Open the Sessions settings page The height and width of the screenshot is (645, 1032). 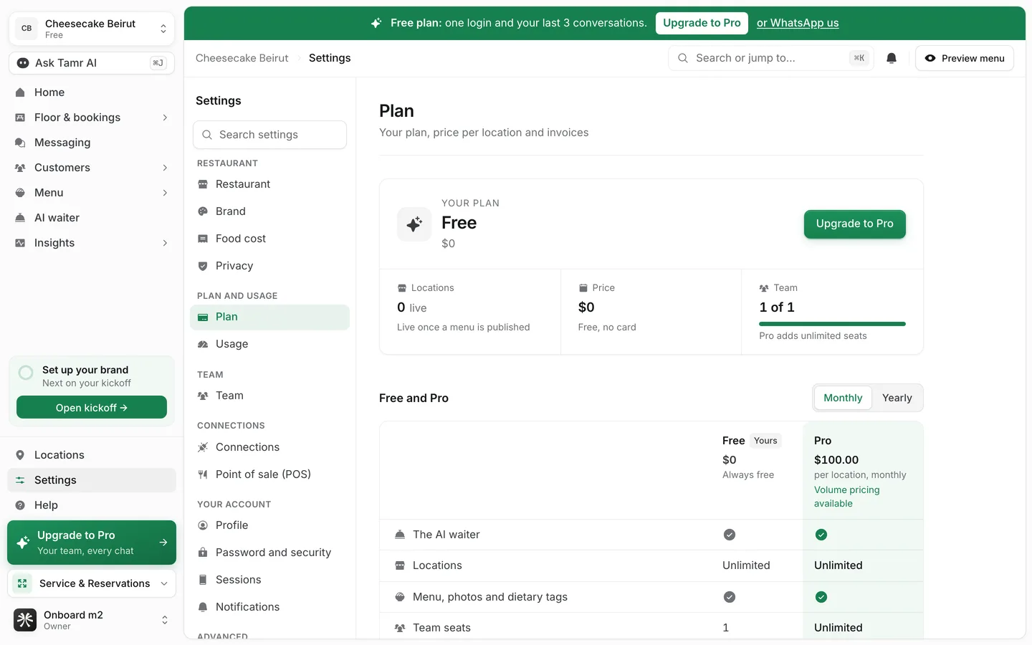[x=269, y=580]
